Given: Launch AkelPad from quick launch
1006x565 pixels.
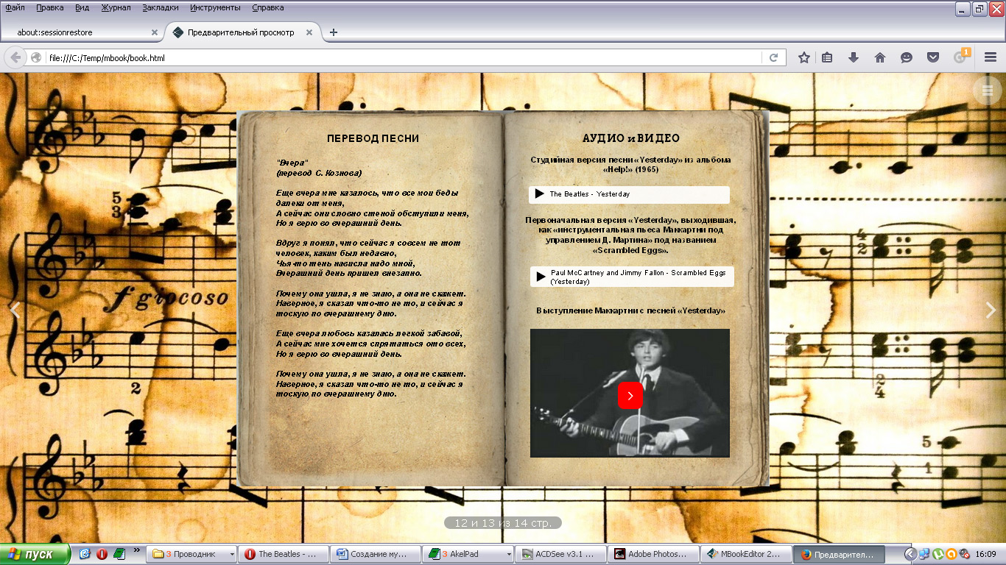Looking at the screenshot, I should pos(119,554).
